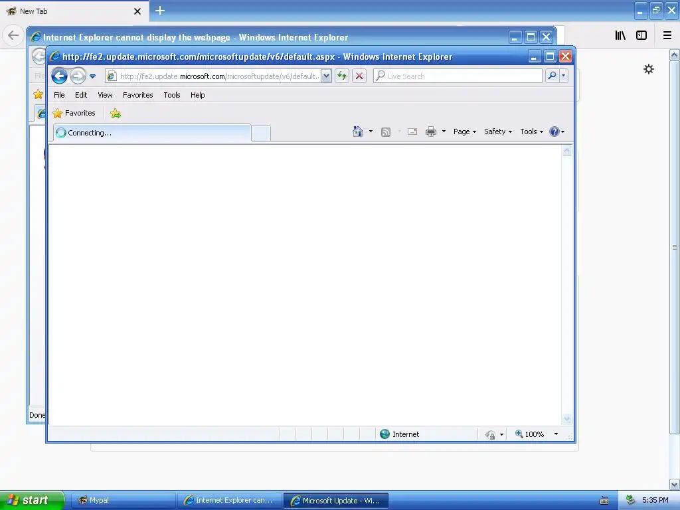Click the Help question mark icon
The height and width of the screenshot is (510, 680).
click(554, 131)
